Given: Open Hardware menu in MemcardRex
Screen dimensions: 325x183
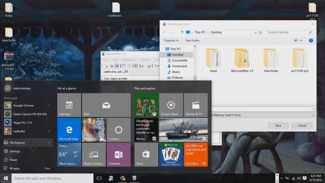Looking at the screenshot, I should (129, 60).
